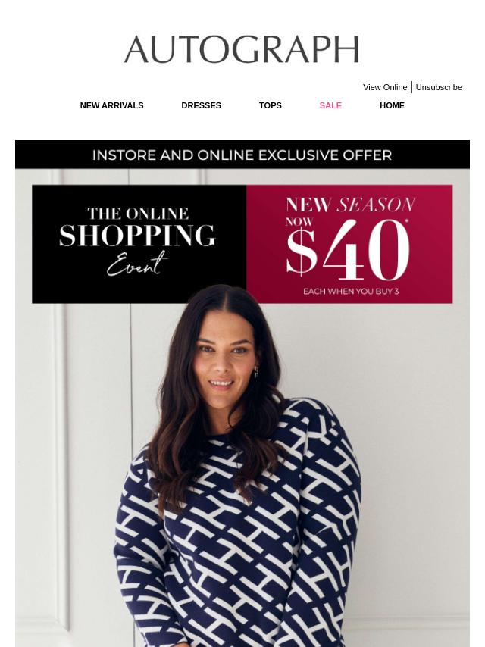
Task: Click the NEW SEASON heading text
Action: [350, 205]
